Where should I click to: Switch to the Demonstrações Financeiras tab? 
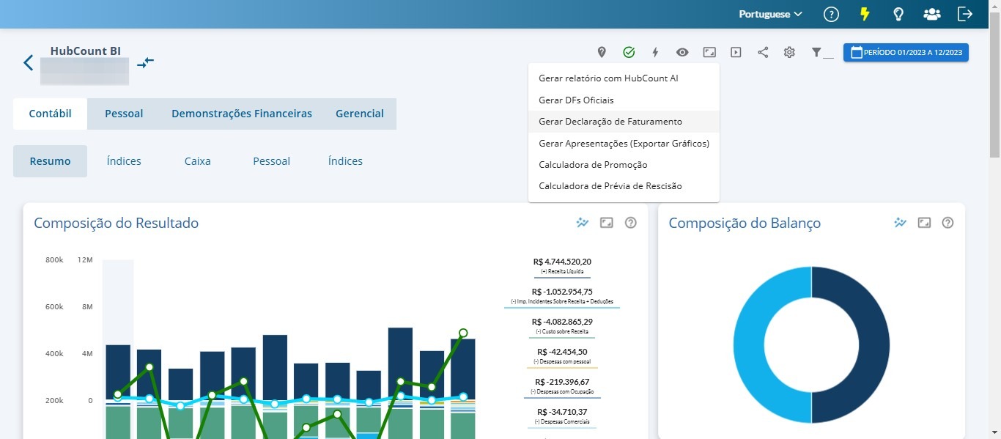[242, 114]
